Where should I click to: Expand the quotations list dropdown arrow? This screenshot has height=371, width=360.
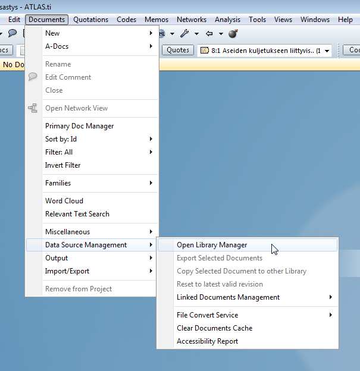pyautogui.click(x=327, y=51)
